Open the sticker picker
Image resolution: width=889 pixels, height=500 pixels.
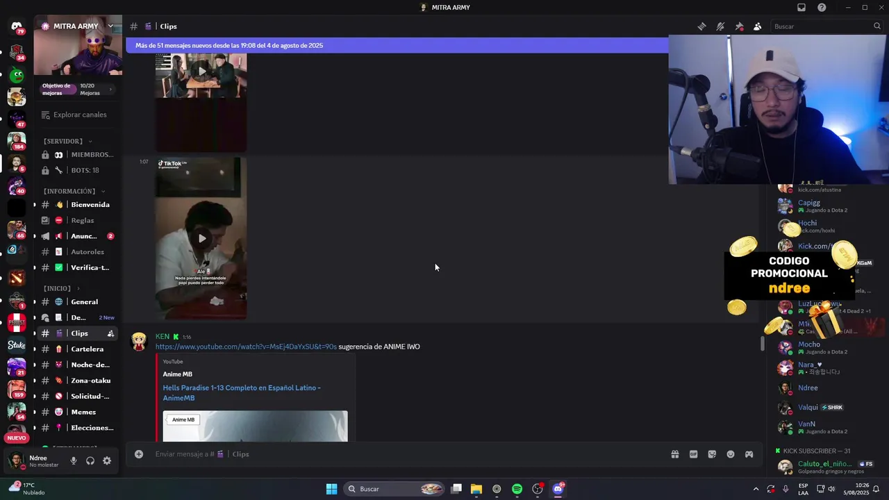[x=712, y=454]
